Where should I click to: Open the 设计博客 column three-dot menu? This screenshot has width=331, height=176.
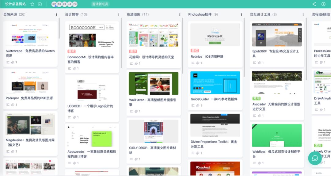coord(118,14)
